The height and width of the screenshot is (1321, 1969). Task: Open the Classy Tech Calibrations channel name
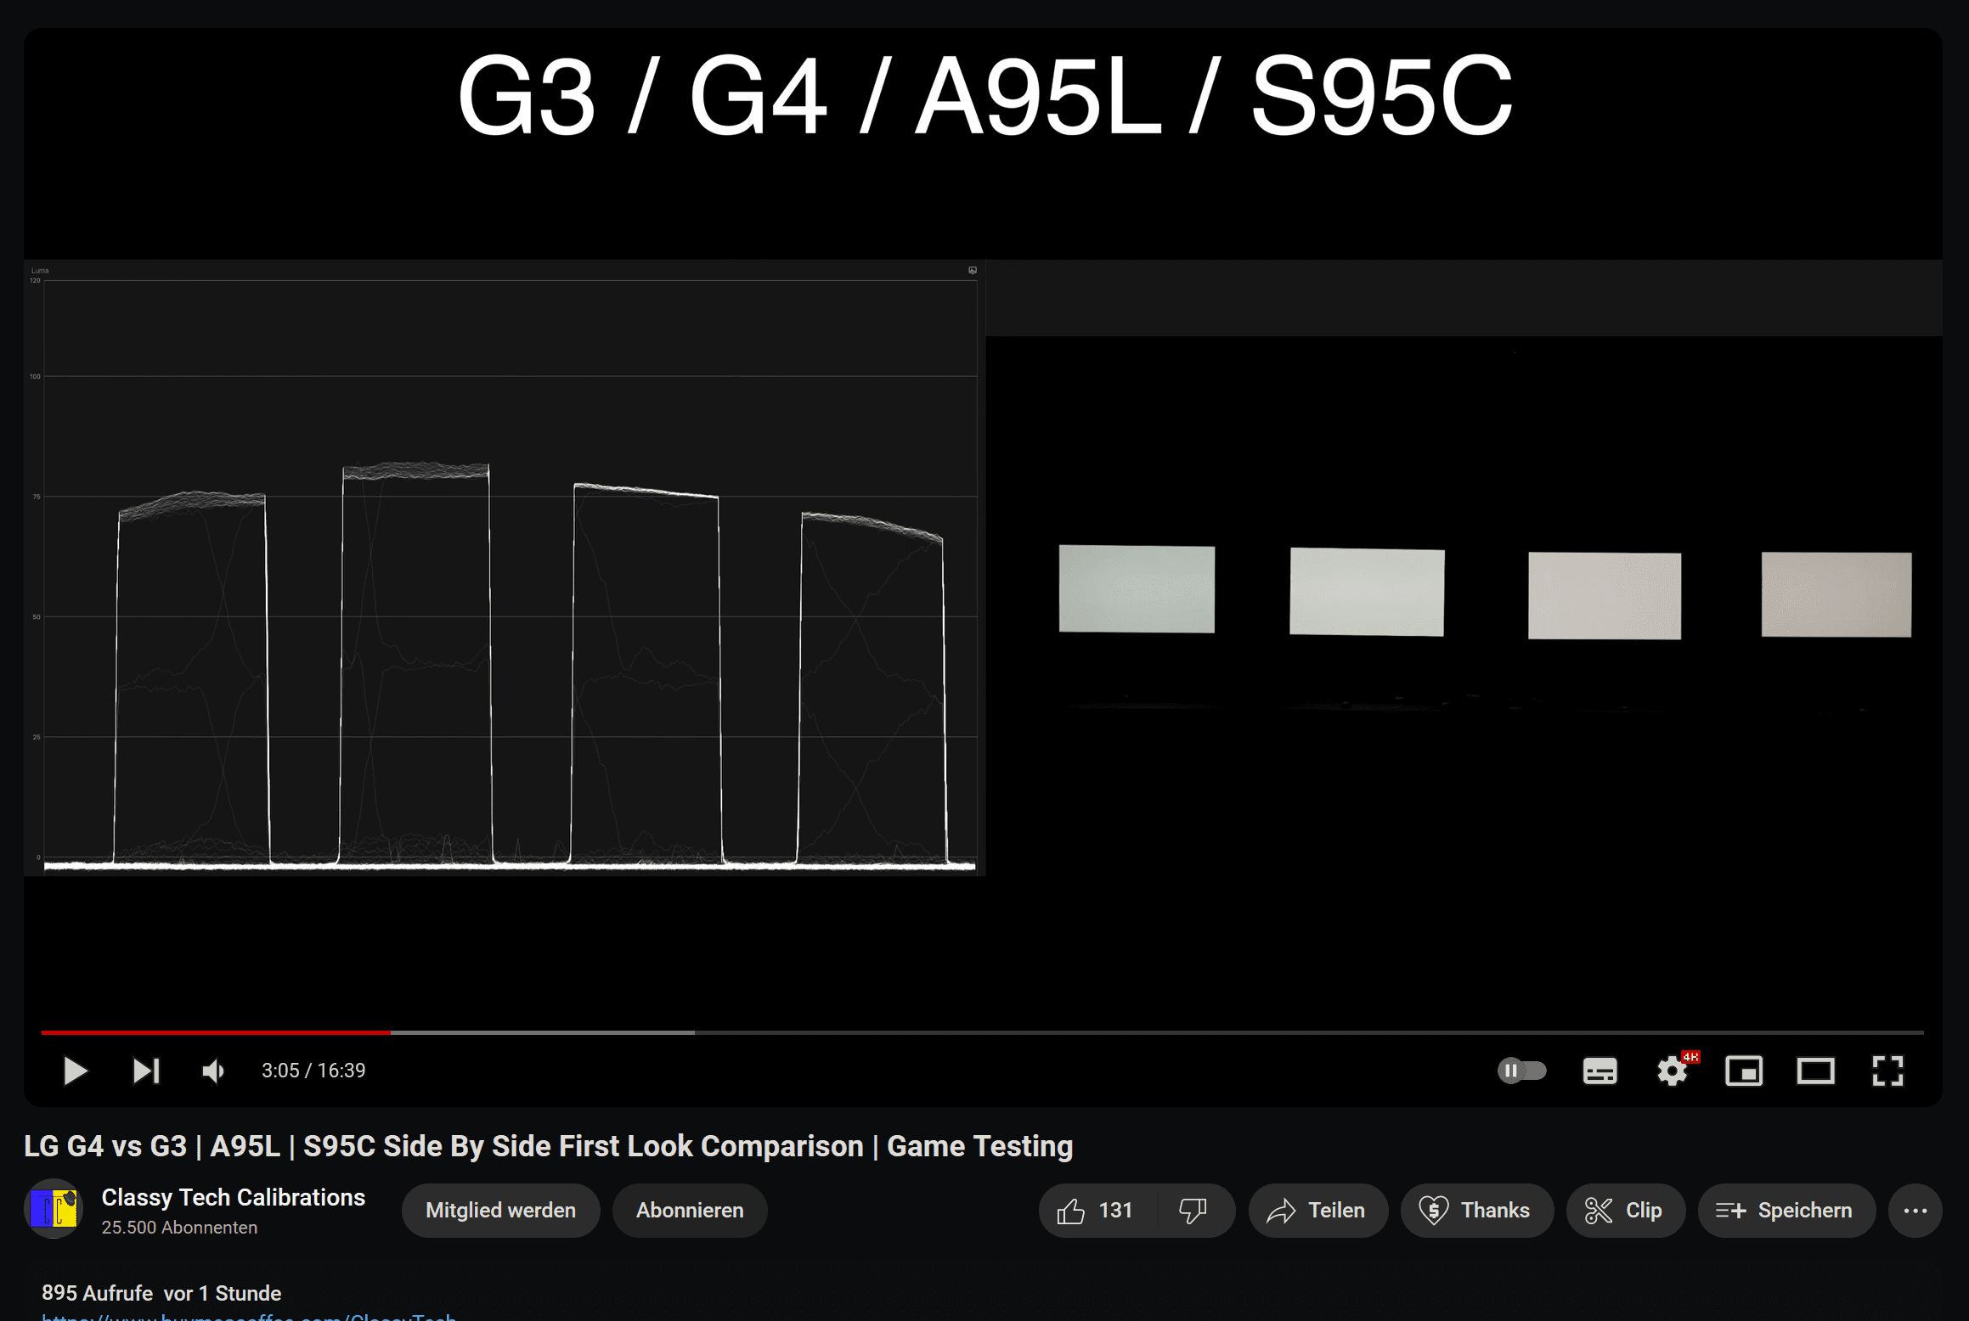tap(233, 1197)
